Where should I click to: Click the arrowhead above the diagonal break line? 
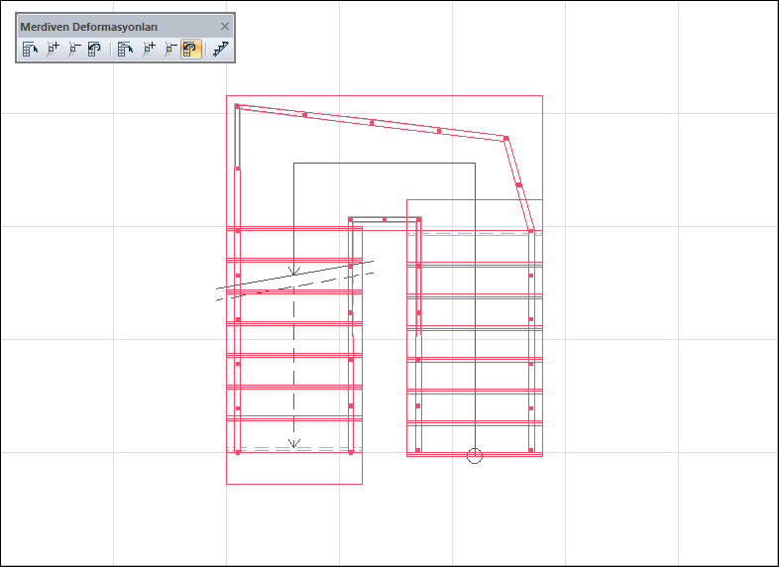tap(293, 270)
